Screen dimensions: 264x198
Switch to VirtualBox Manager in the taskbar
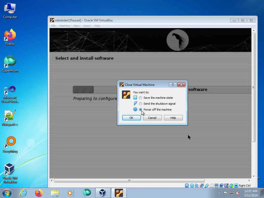[x=103, y=193]
